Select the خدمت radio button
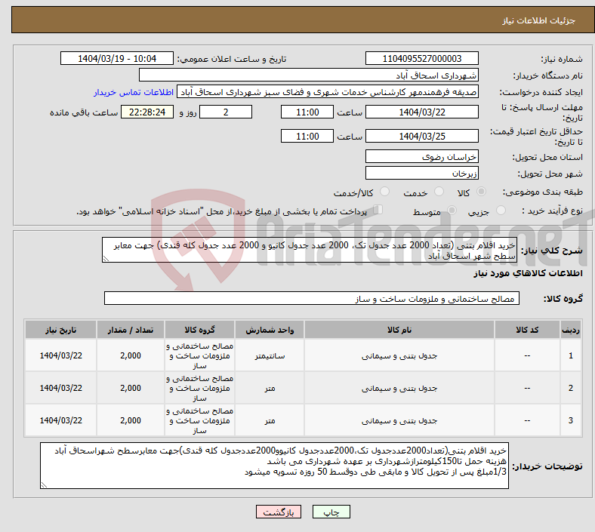Screen dimensions: 595x532 click(x=439, y=192)
